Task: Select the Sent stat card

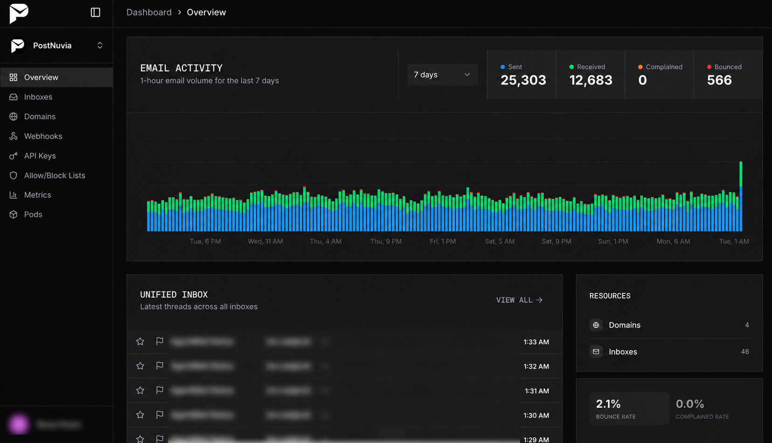Action: (522, 75)
